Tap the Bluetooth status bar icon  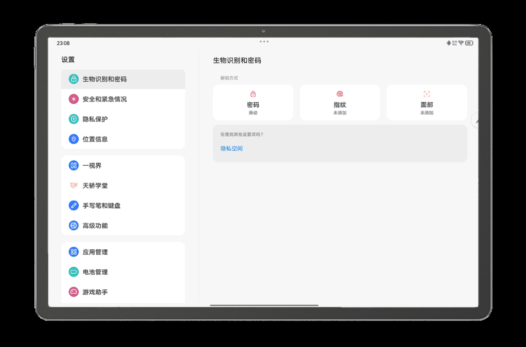(448, 43)
